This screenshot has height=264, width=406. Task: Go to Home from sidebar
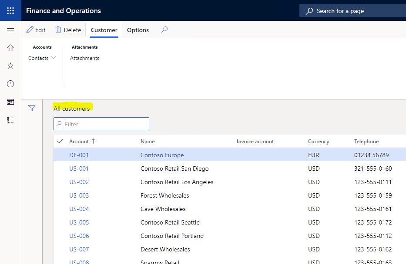click(10, 47)
